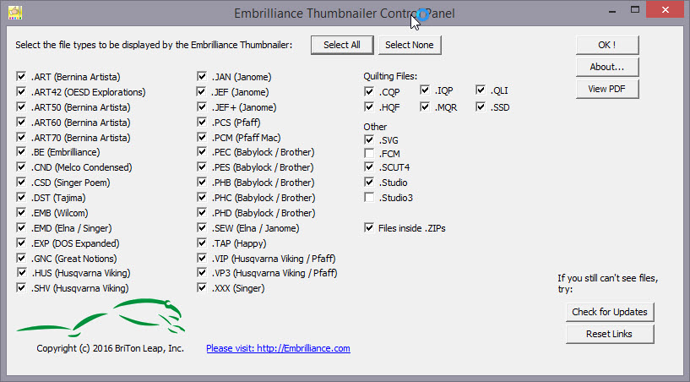Open the Embrilliance.com website link
Viewport: 690px width, 382px height.
click(x=278, y=348)
